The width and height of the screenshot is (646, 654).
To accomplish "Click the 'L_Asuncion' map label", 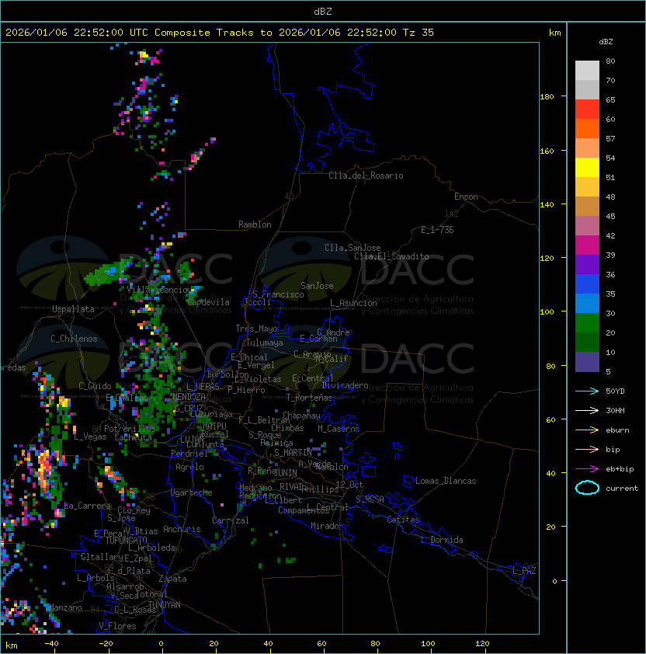I will click(x=353, y=303).
